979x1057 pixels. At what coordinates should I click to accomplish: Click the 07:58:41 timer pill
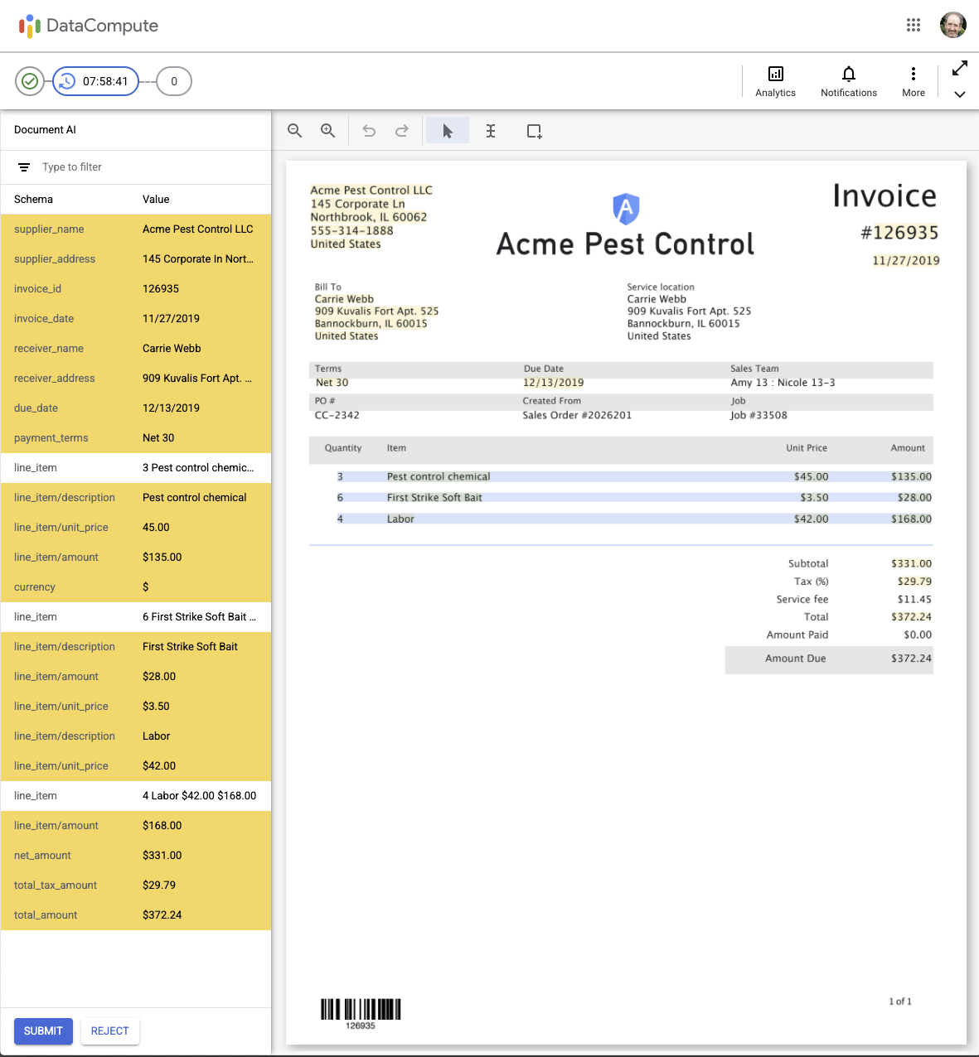pyautogui.click(x=96, y=81)
